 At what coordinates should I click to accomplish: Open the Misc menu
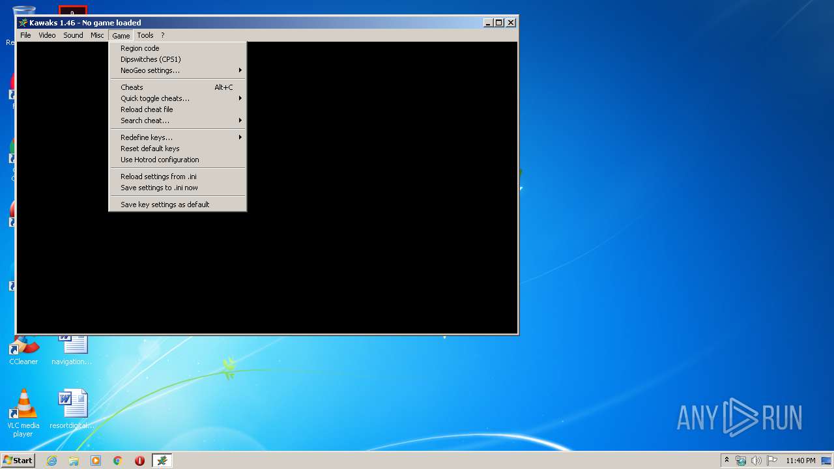(97, 35)
